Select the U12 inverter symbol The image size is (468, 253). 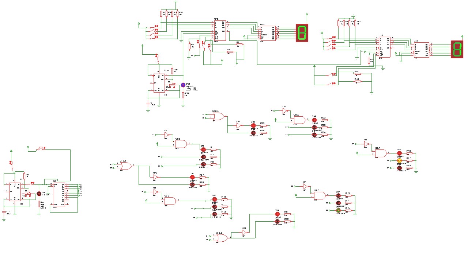[155, 177]
